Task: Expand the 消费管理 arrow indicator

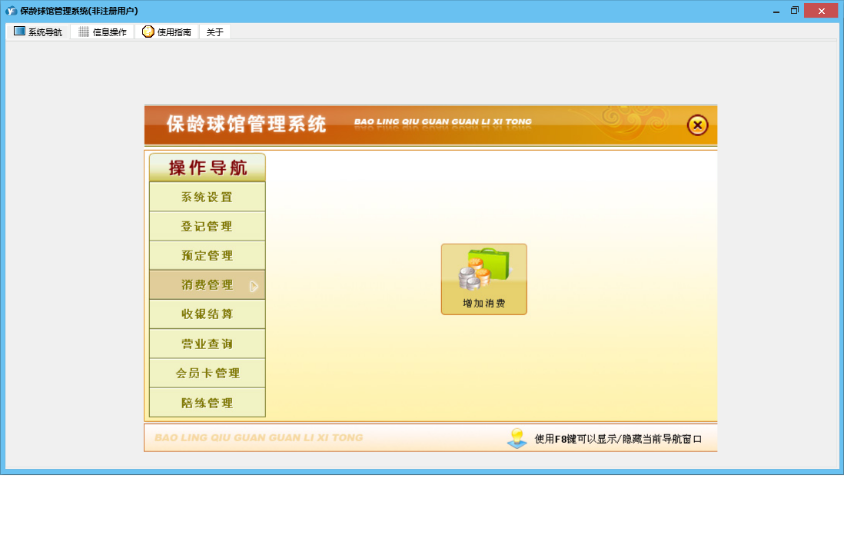Action: pos(254,287)
